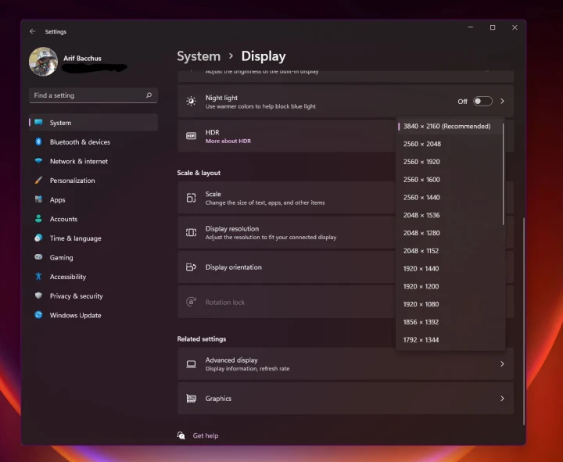The image size is (563, 462).
Task: Expand Night light settings chevron
Action: pyautogui.click(x=502, y=101)
